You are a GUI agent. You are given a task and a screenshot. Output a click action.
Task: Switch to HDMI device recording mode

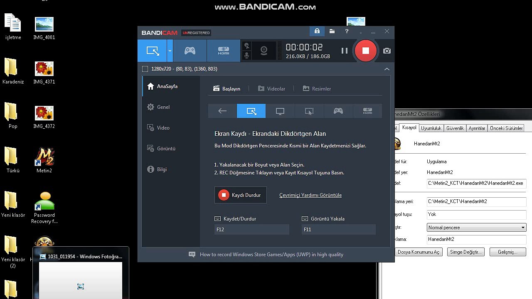tap(224, 51)
